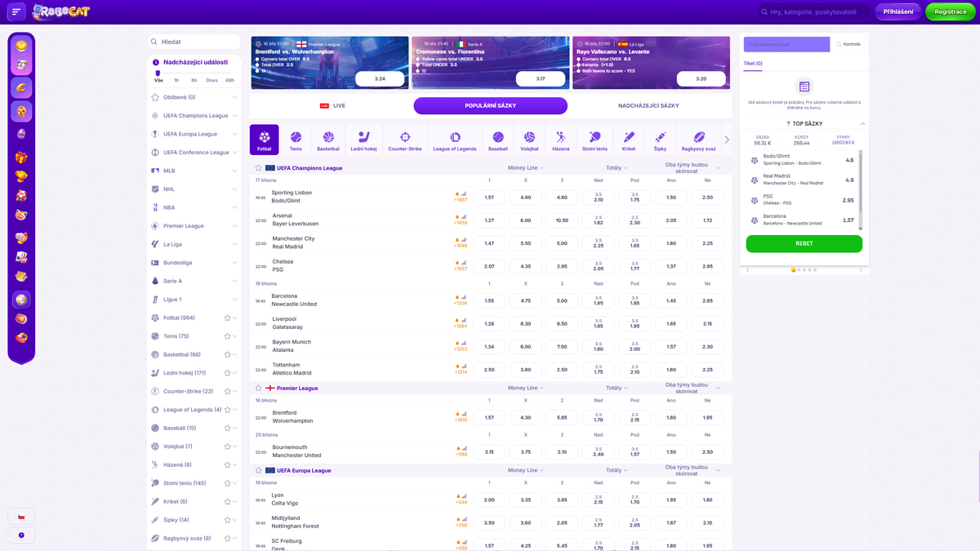Select the Counter-Strike category icon
Screen dimensions: 980x551
coord(404,140)
